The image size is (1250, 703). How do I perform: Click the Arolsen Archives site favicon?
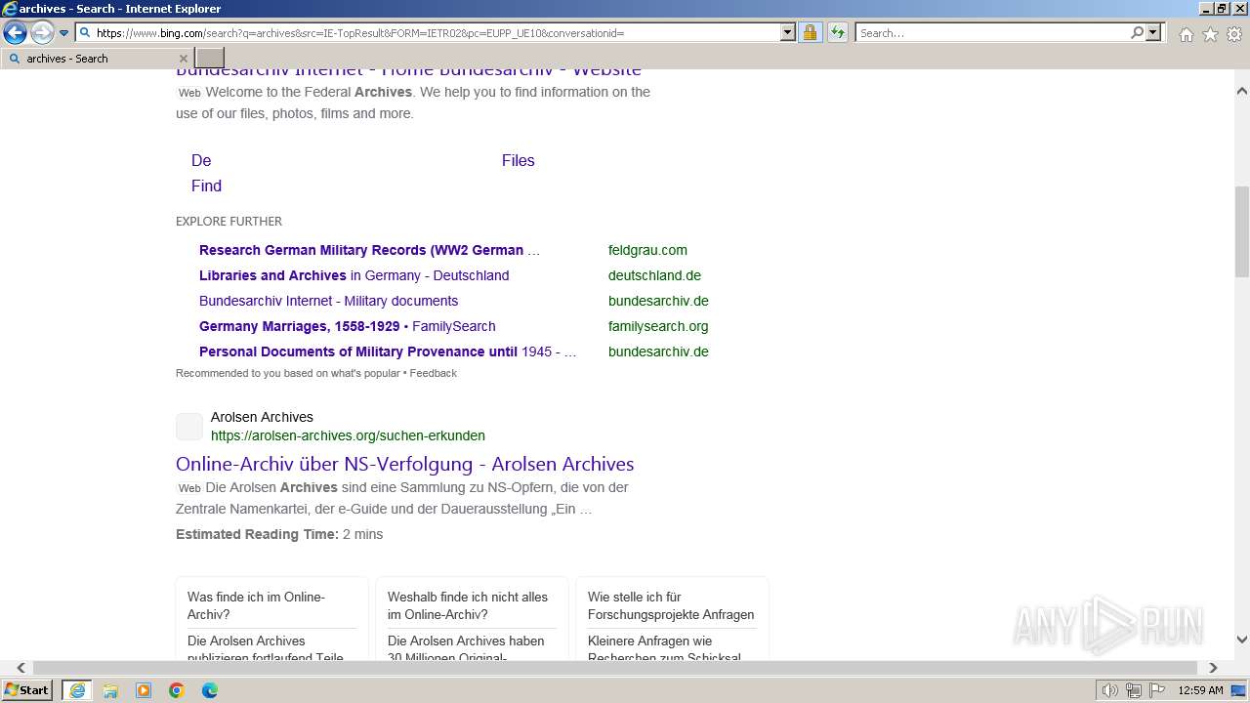pos(189,427)
